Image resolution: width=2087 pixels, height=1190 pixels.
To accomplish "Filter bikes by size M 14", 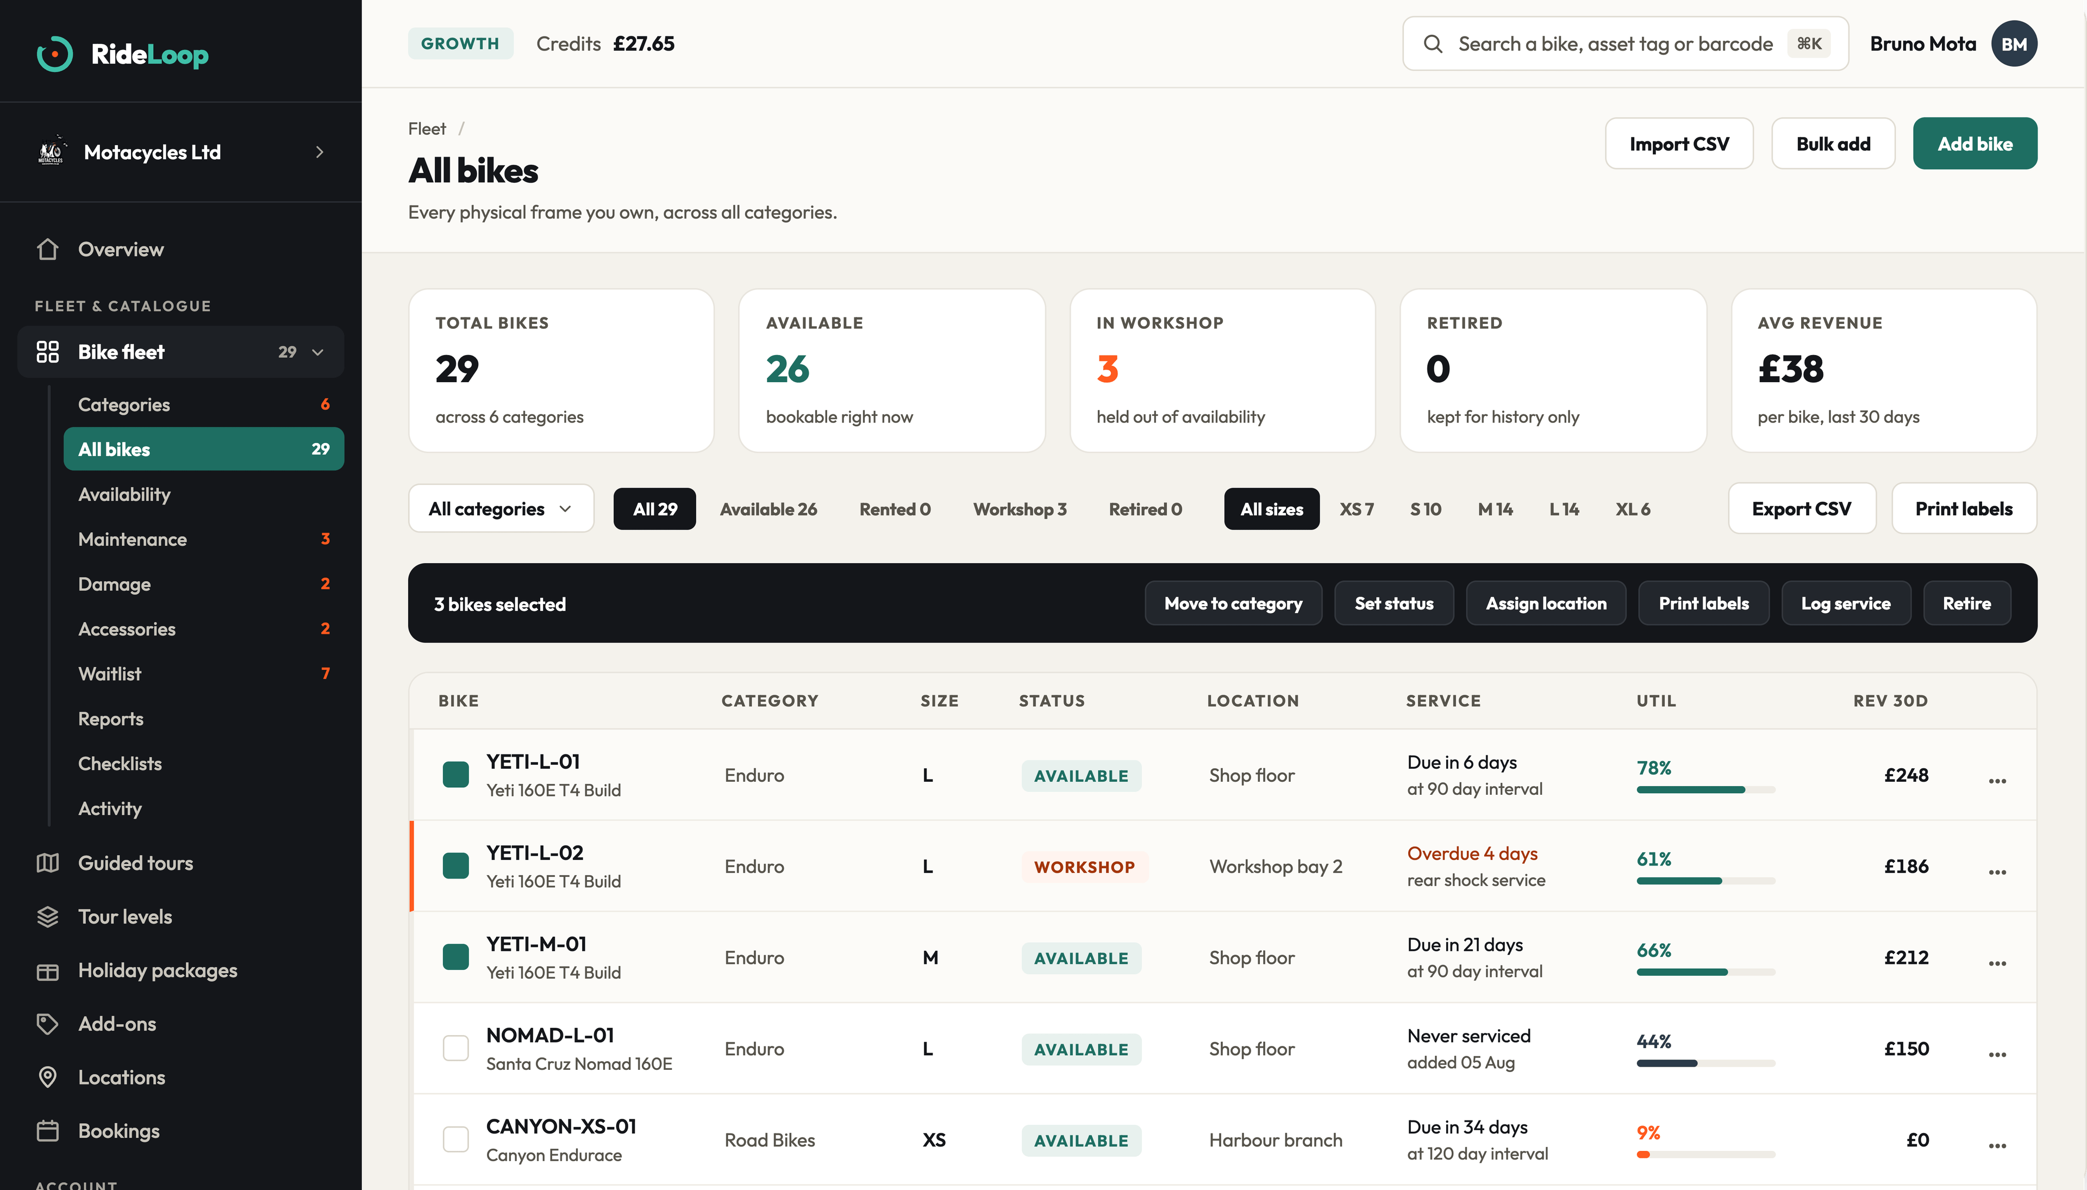I will [x=1495, y=508].
